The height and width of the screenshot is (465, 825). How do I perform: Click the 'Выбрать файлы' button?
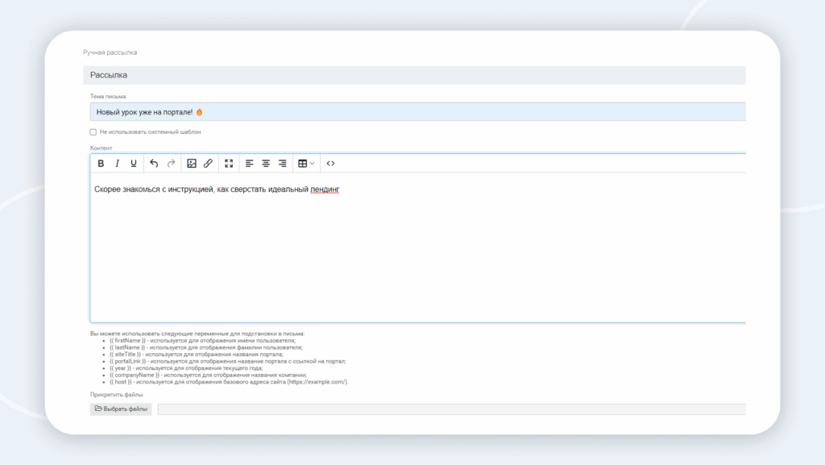point(121,409)
